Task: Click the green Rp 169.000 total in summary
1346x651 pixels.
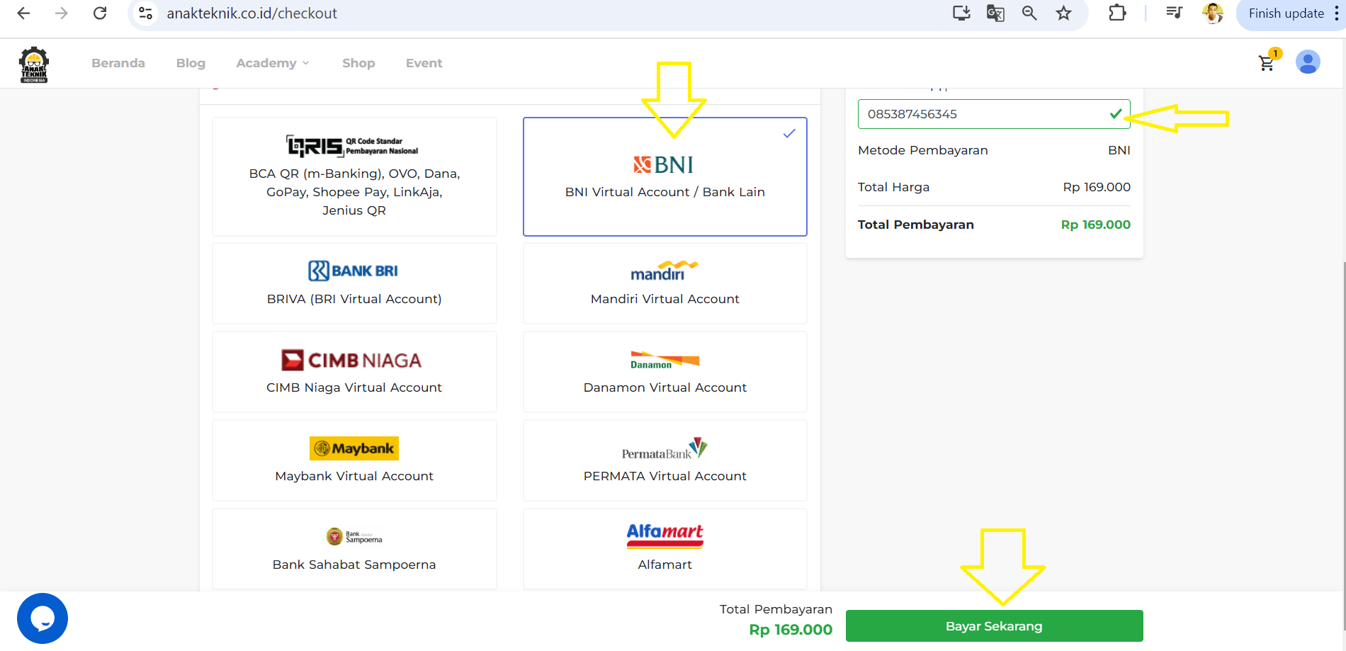Action: [x=1095, y=225]
